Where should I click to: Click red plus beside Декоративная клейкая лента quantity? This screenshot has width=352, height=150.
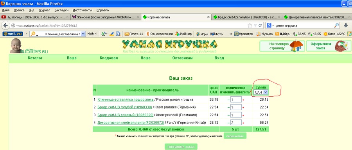tap(243, 123)
